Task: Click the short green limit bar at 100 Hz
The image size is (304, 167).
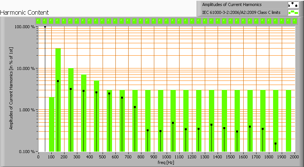Action: (52, 124)
